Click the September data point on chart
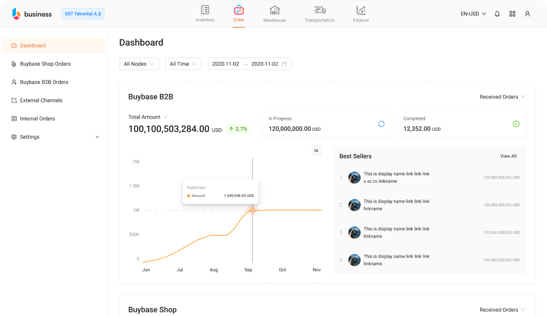Screen dimensions: 547x316 [x=252, y=210]
